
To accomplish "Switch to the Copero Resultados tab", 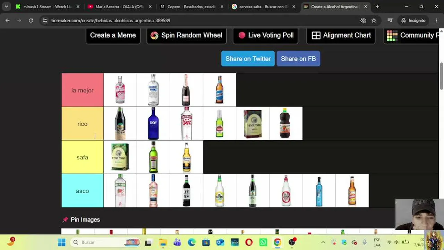I will [192, 7].
